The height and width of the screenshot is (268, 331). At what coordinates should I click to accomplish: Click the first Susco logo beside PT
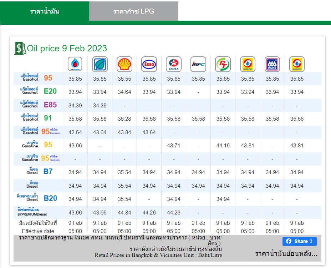[248, 64]
